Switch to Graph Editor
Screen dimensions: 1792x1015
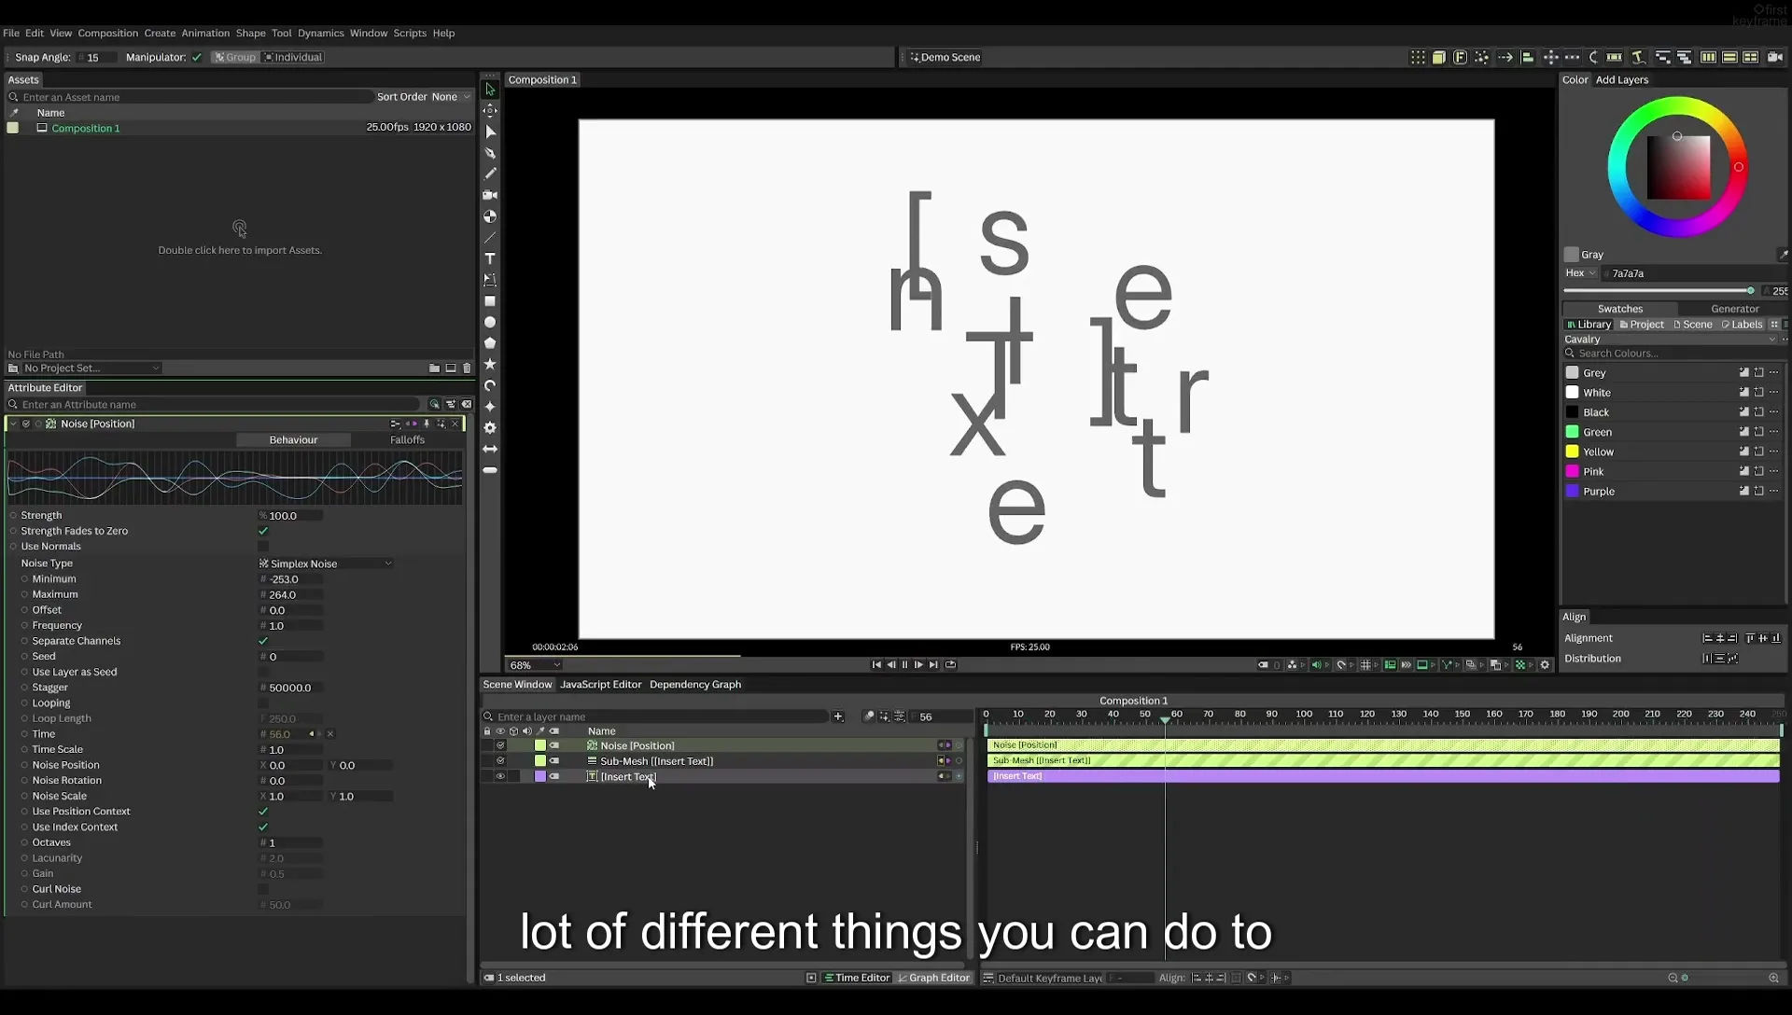click(933, 978)
